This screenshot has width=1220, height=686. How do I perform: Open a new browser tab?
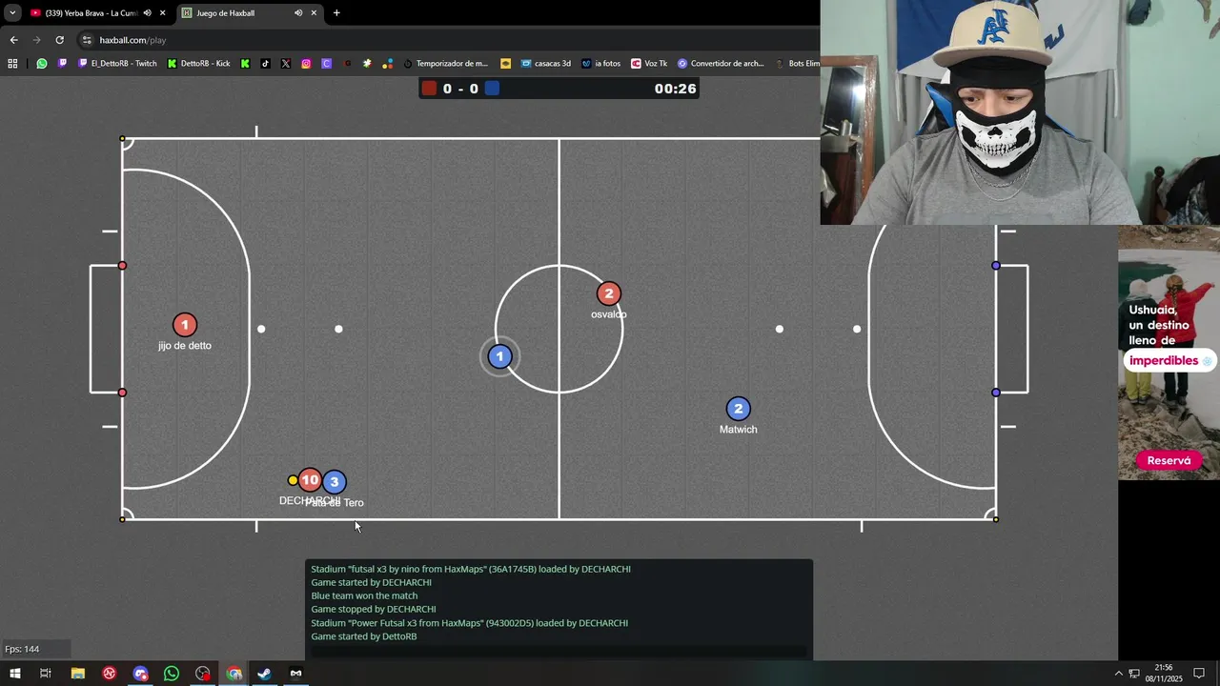pos(336,13)
